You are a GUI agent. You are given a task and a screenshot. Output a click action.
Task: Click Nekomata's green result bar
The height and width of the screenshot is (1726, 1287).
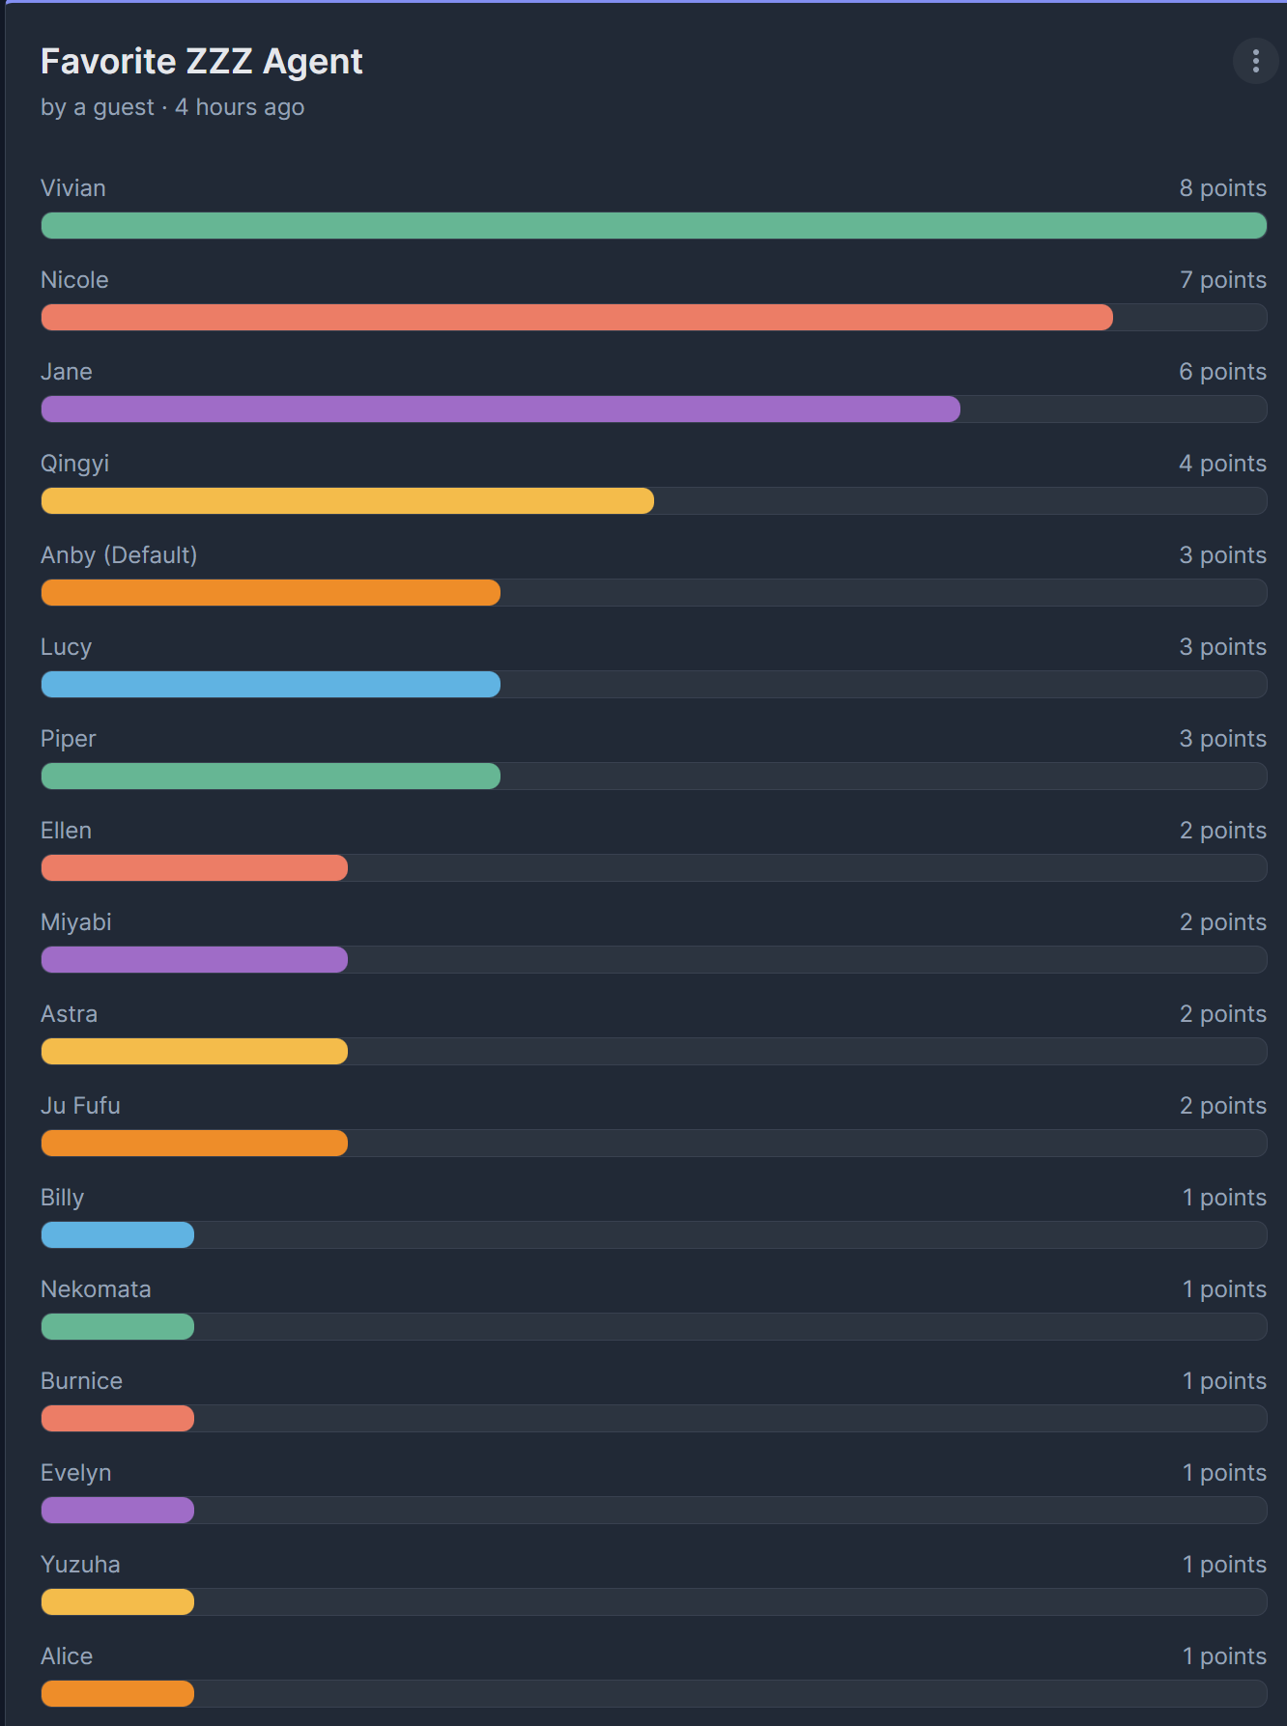tap(118, 1327)
